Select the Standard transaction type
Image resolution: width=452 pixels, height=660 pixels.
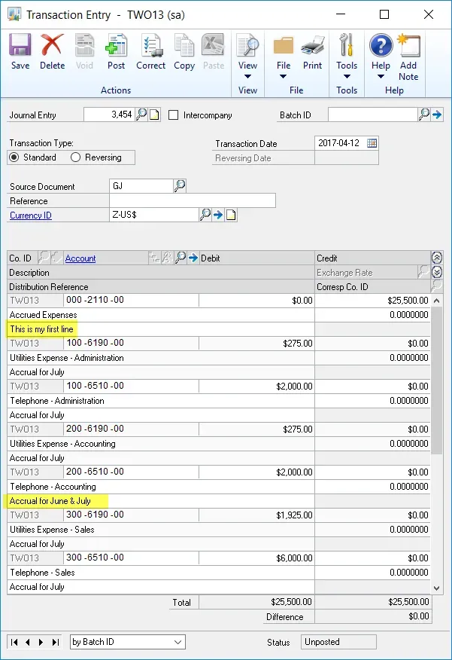(14, 157)
